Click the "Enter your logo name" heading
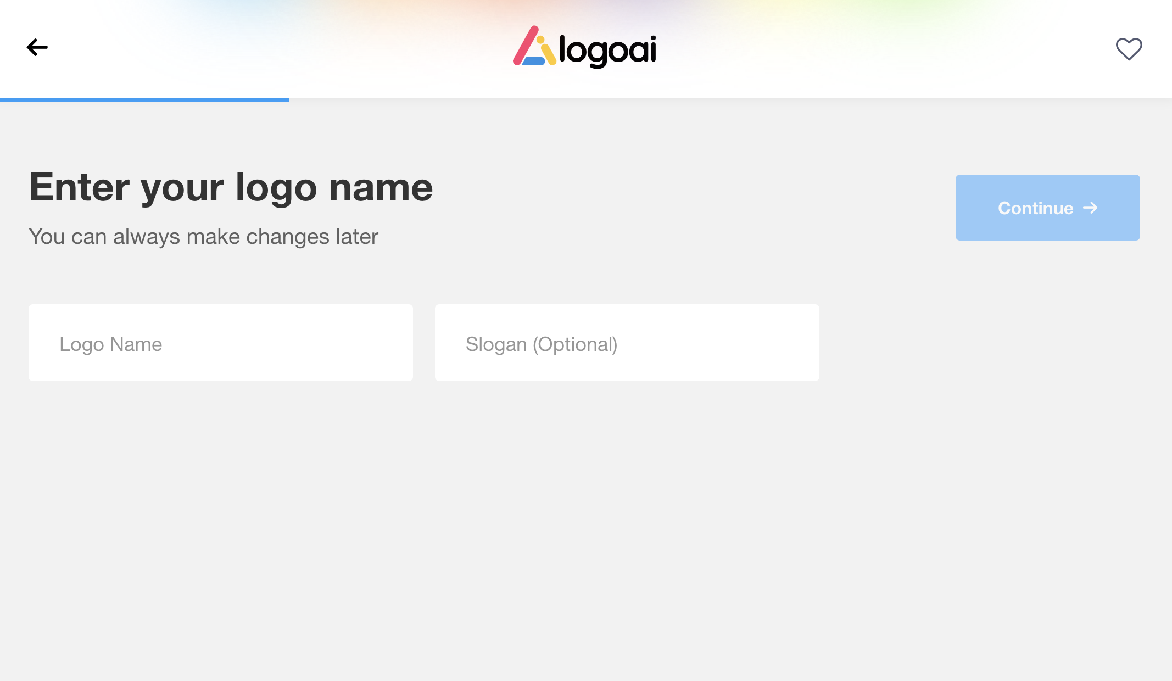Screen dimensions: 1172x681 coord(231,187)
